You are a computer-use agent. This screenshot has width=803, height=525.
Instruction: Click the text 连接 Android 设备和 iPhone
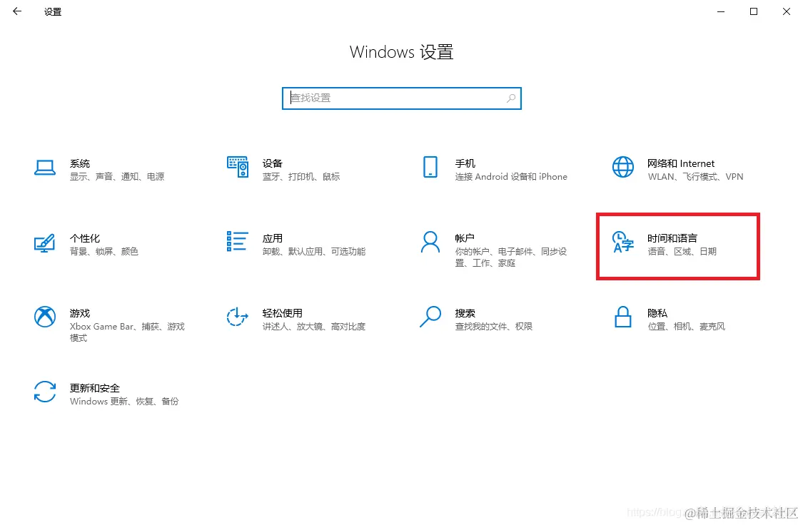pos(511,176)
